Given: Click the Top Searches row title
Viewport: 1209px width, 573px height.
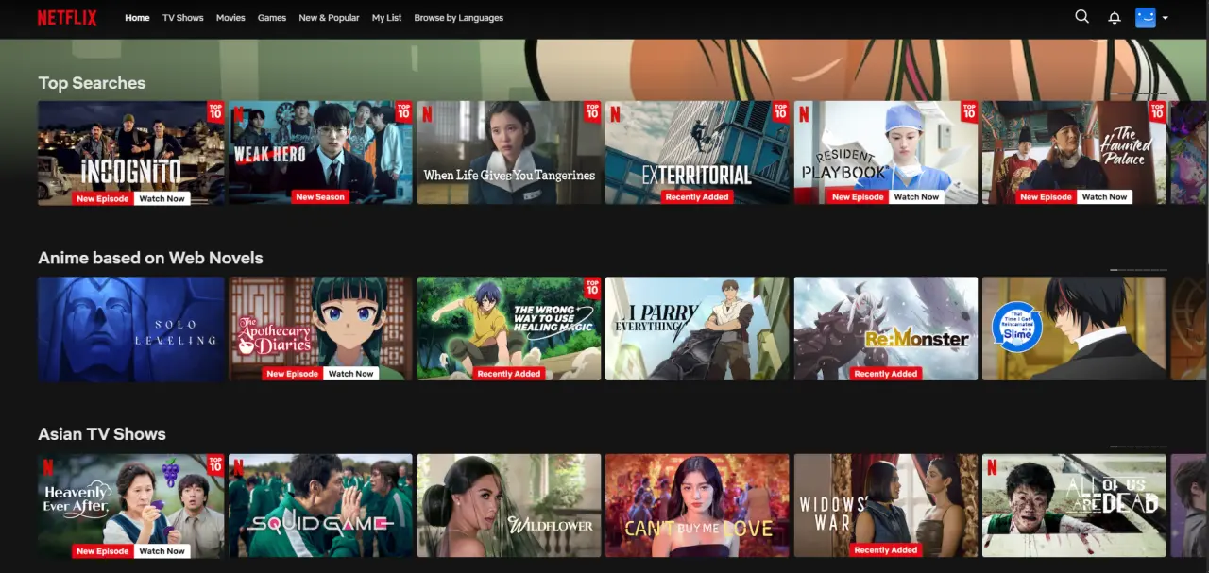Looking at the screenshot, I should click(92, 83).
